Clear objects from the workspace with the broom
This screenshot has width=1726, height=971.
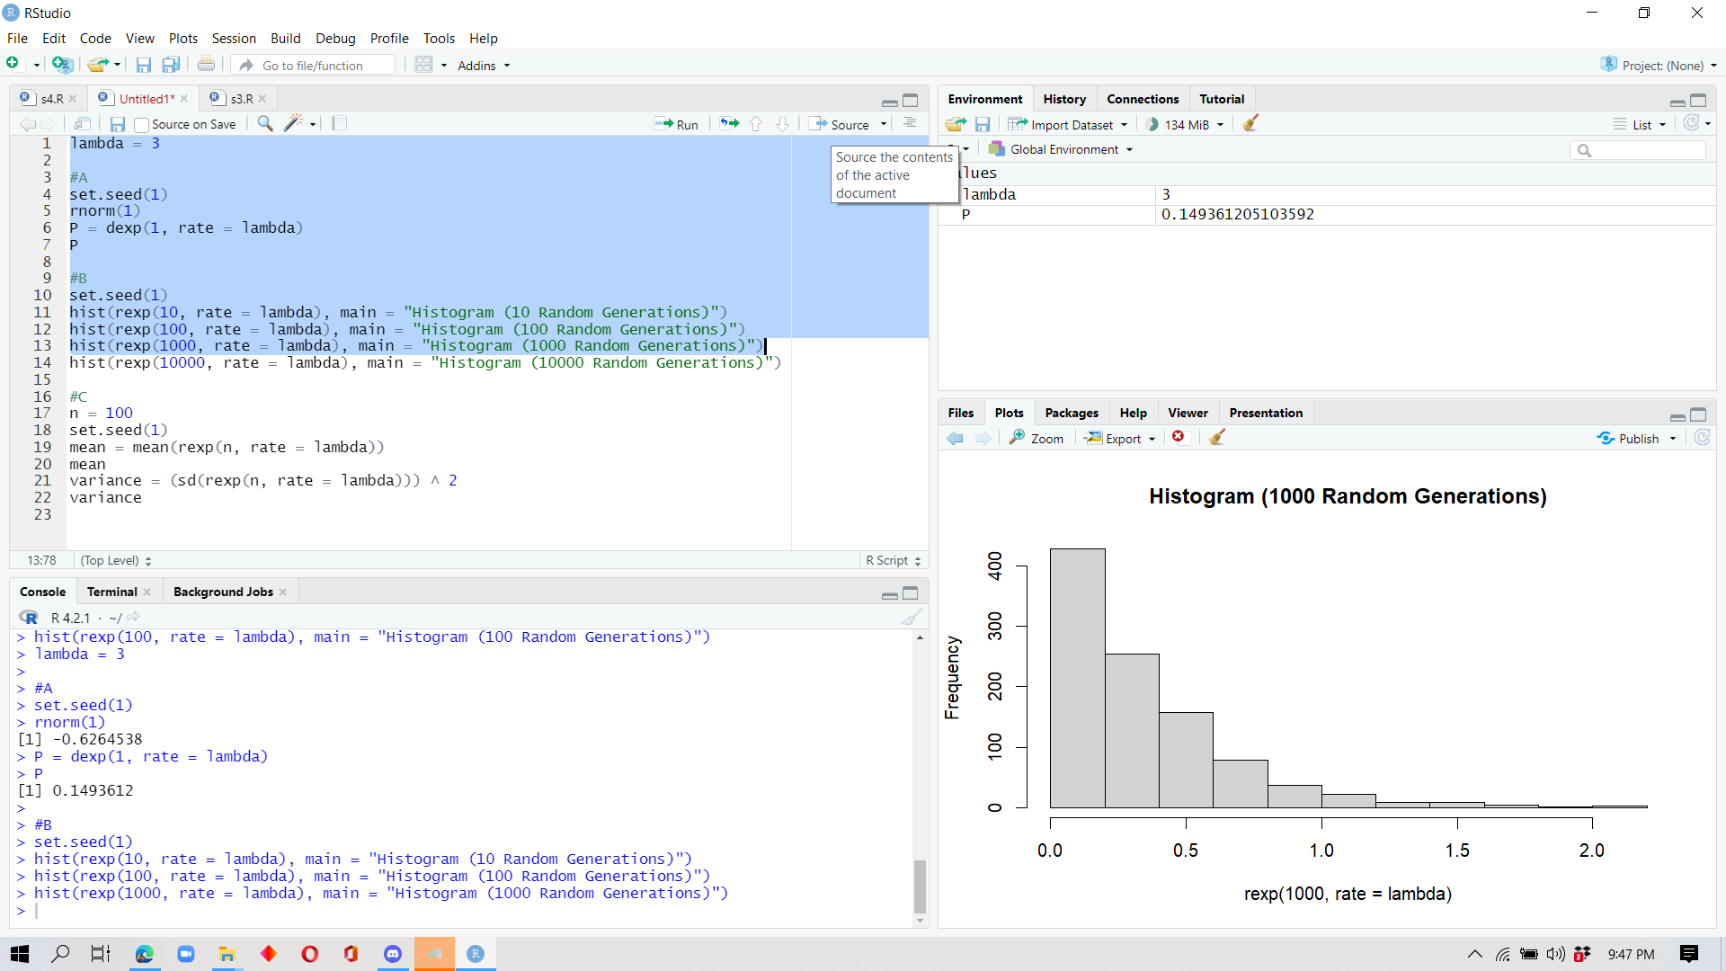[x=1250, y=123]
